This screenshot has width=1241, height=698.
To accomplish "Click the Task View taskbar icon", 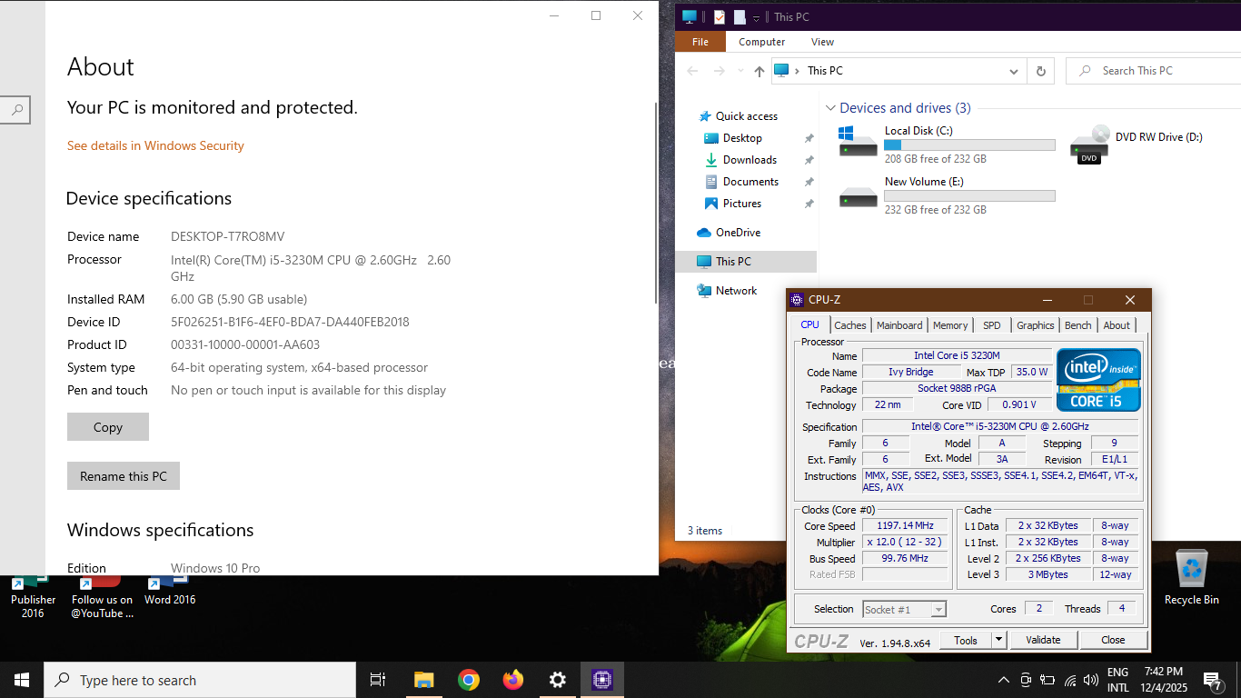I will click(378, 680).
